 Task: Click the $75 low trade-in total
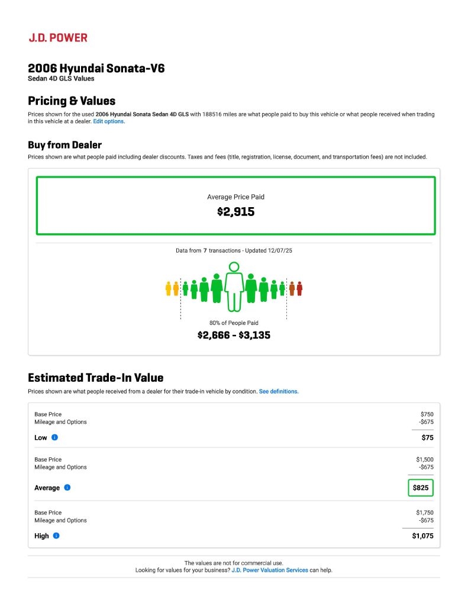(x=427, y=438)
